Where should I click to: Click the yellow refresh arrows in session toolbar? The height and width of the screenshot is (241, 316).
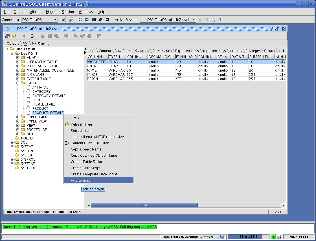(x=14, y=36)
